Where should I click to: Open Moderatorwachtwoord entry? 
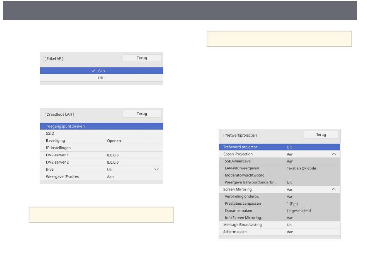coord(279,175)
